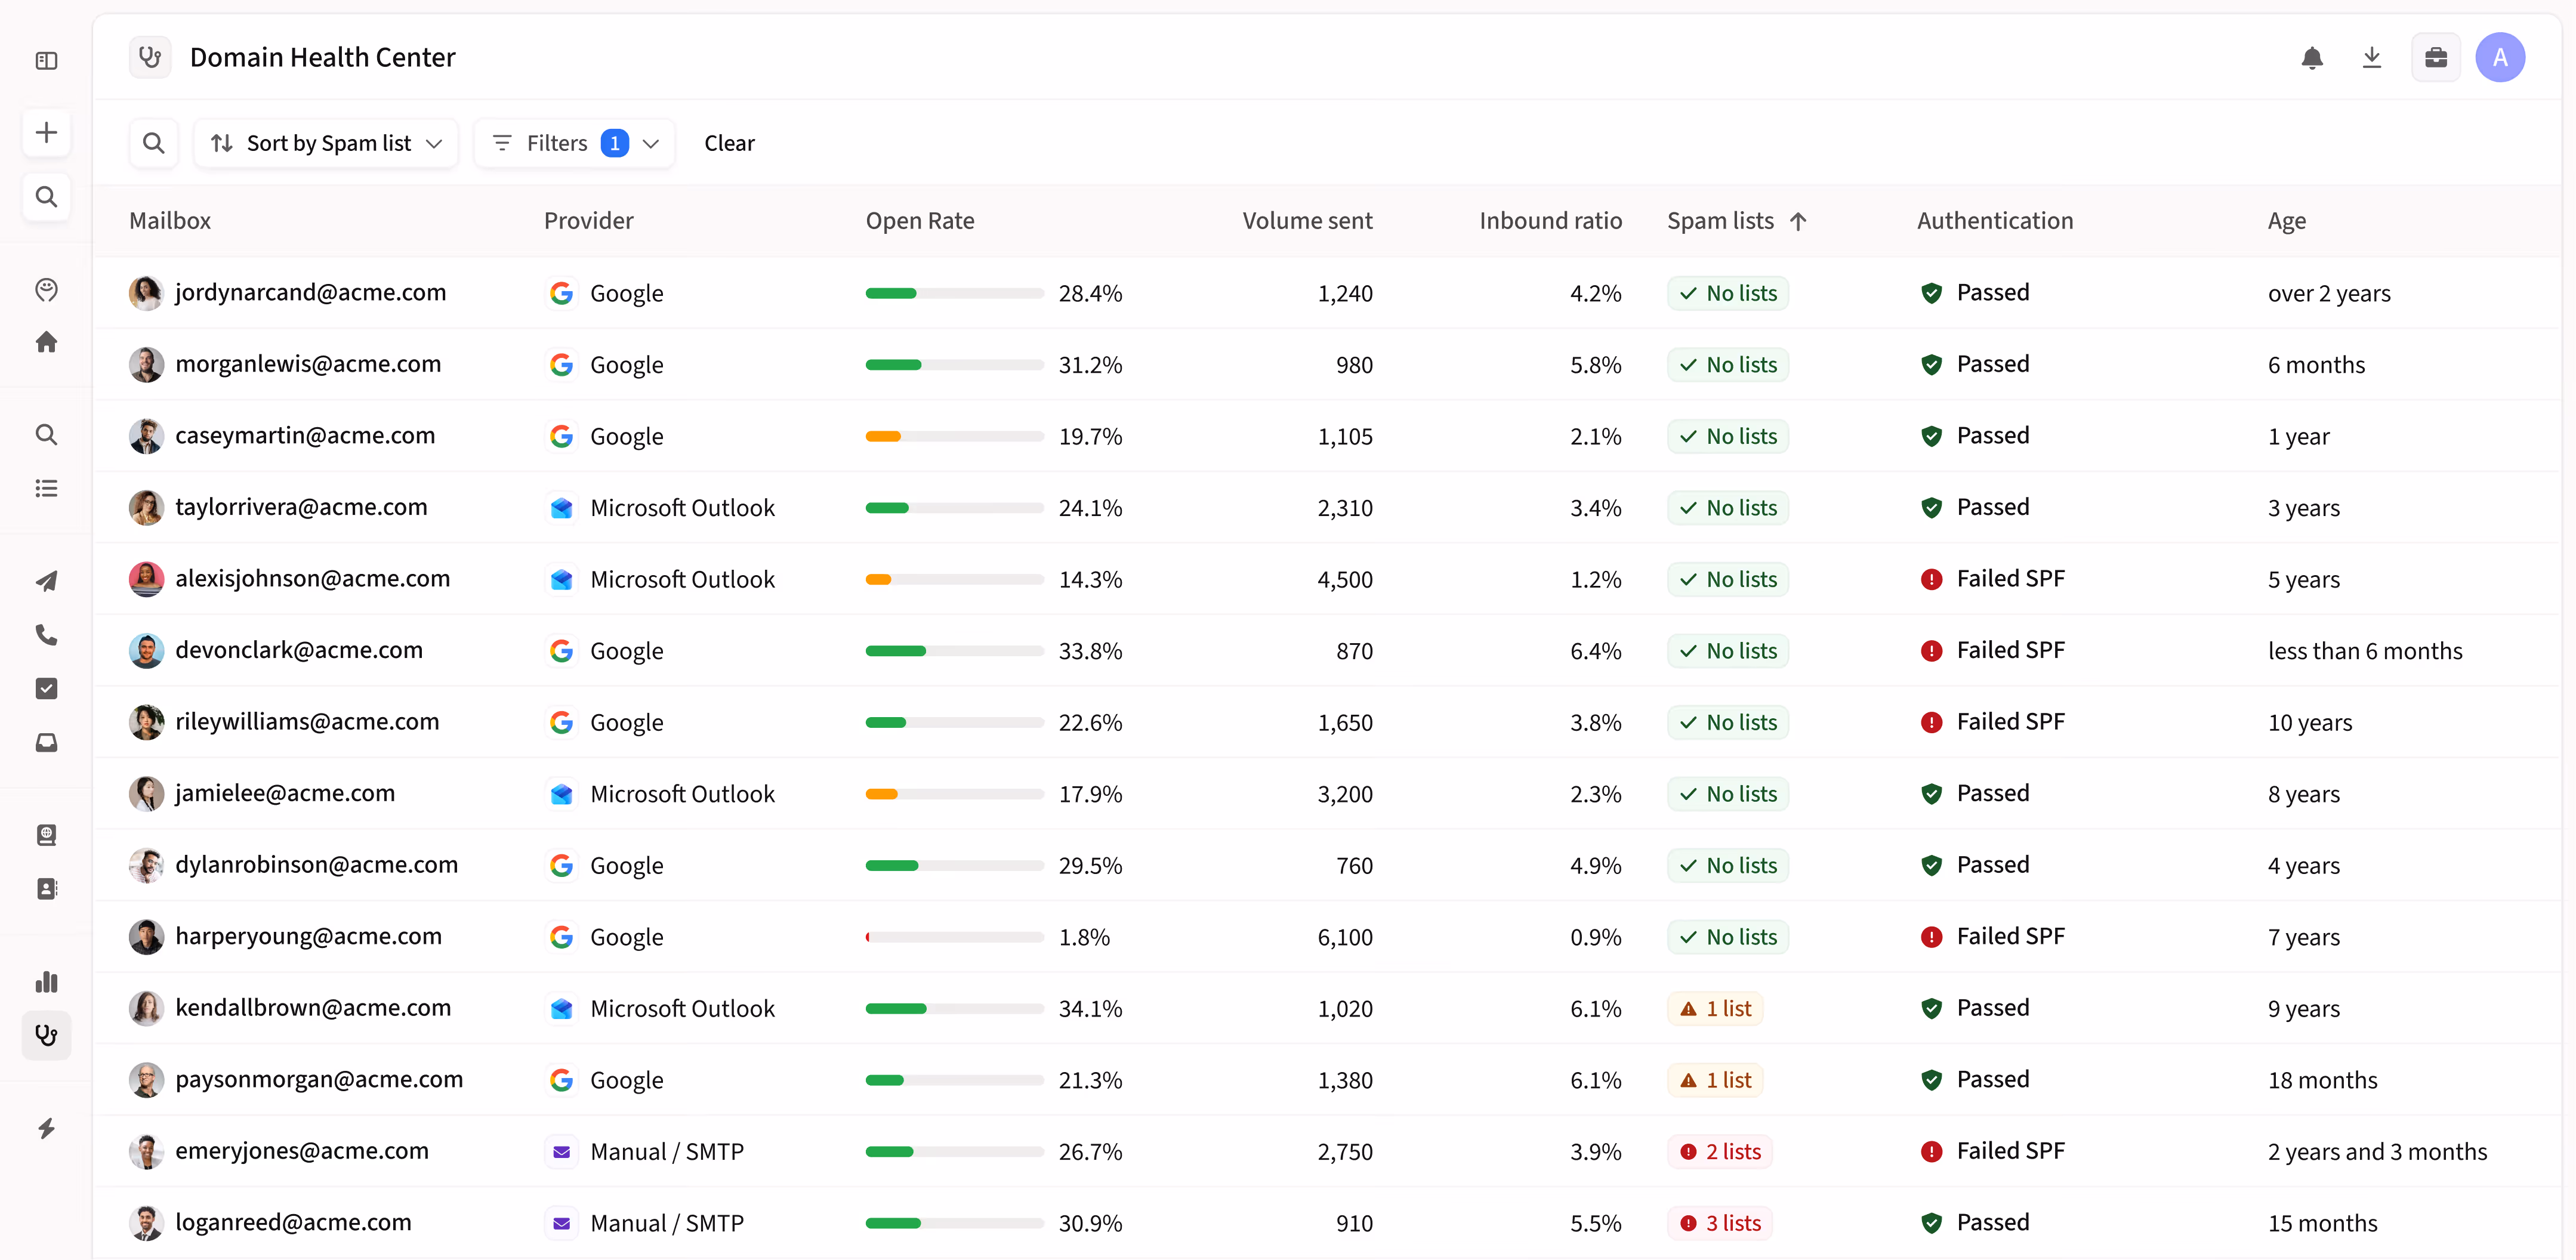This screenshot has height=1260, width=2576.
Task: Select the stethoscope domain health sidebar icon
Action: (46, 1035)
